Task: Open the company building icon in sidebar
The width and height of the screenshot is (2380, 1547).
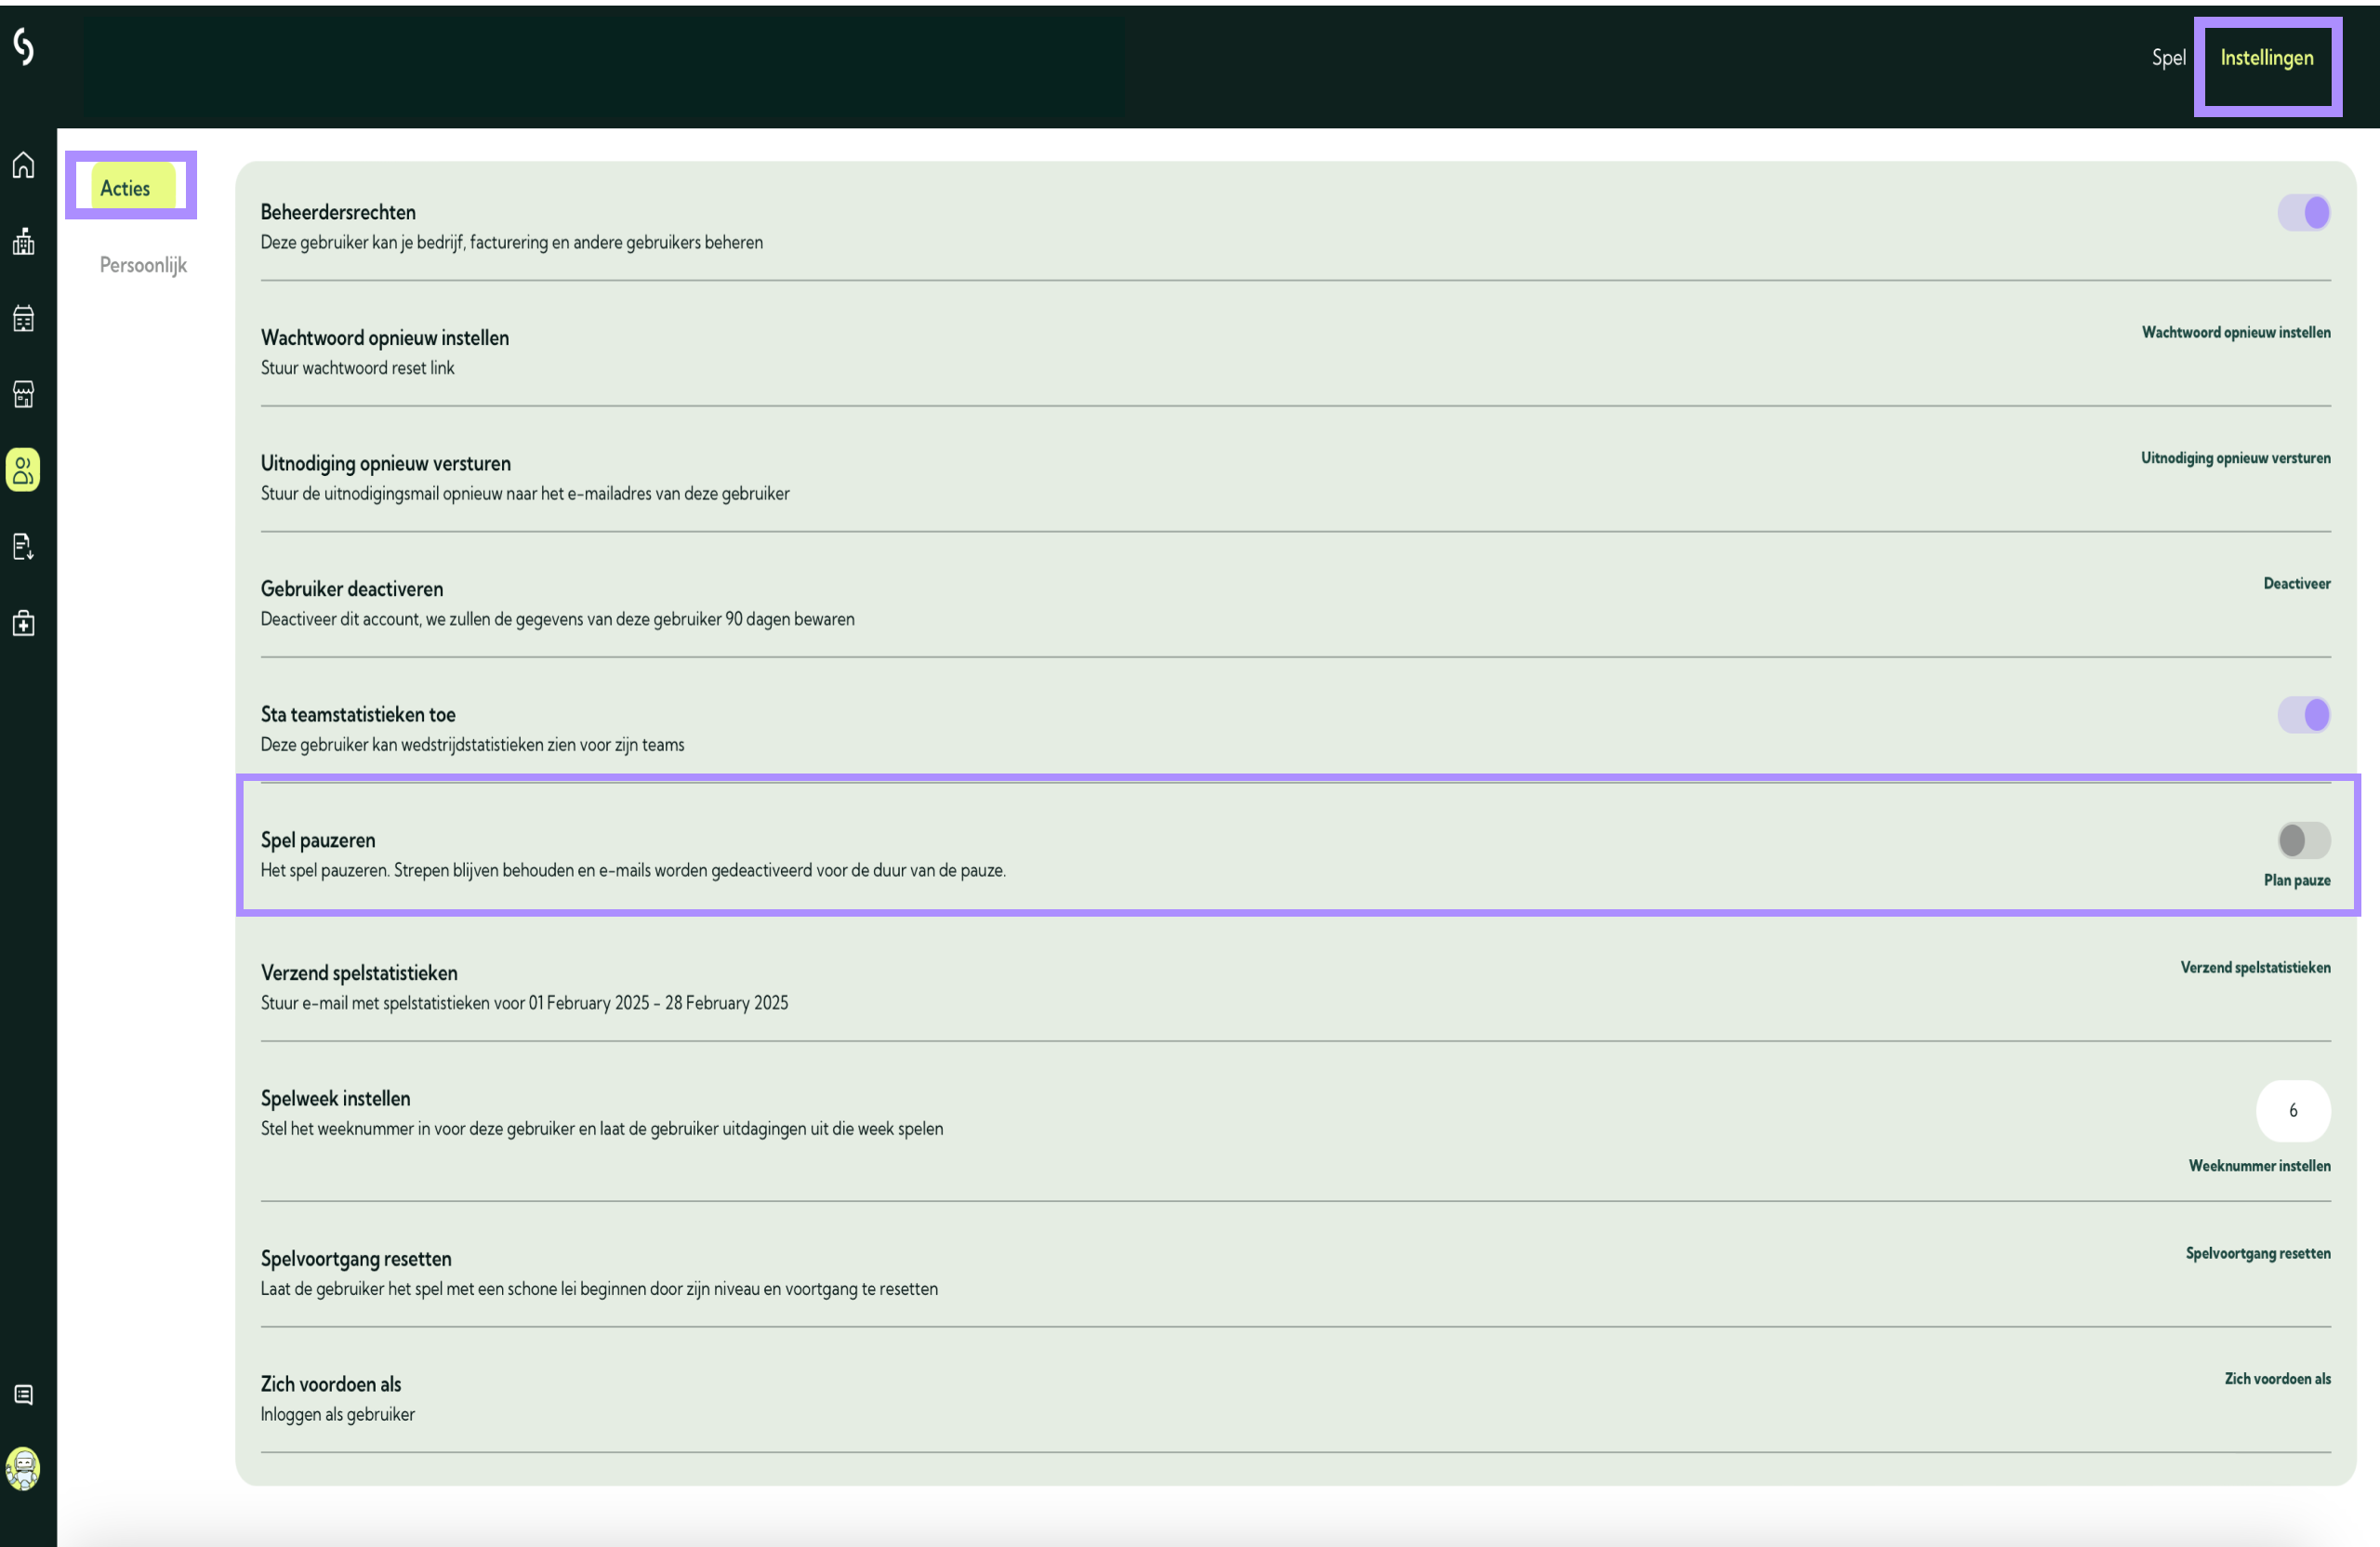Action: tap(24, 241)
